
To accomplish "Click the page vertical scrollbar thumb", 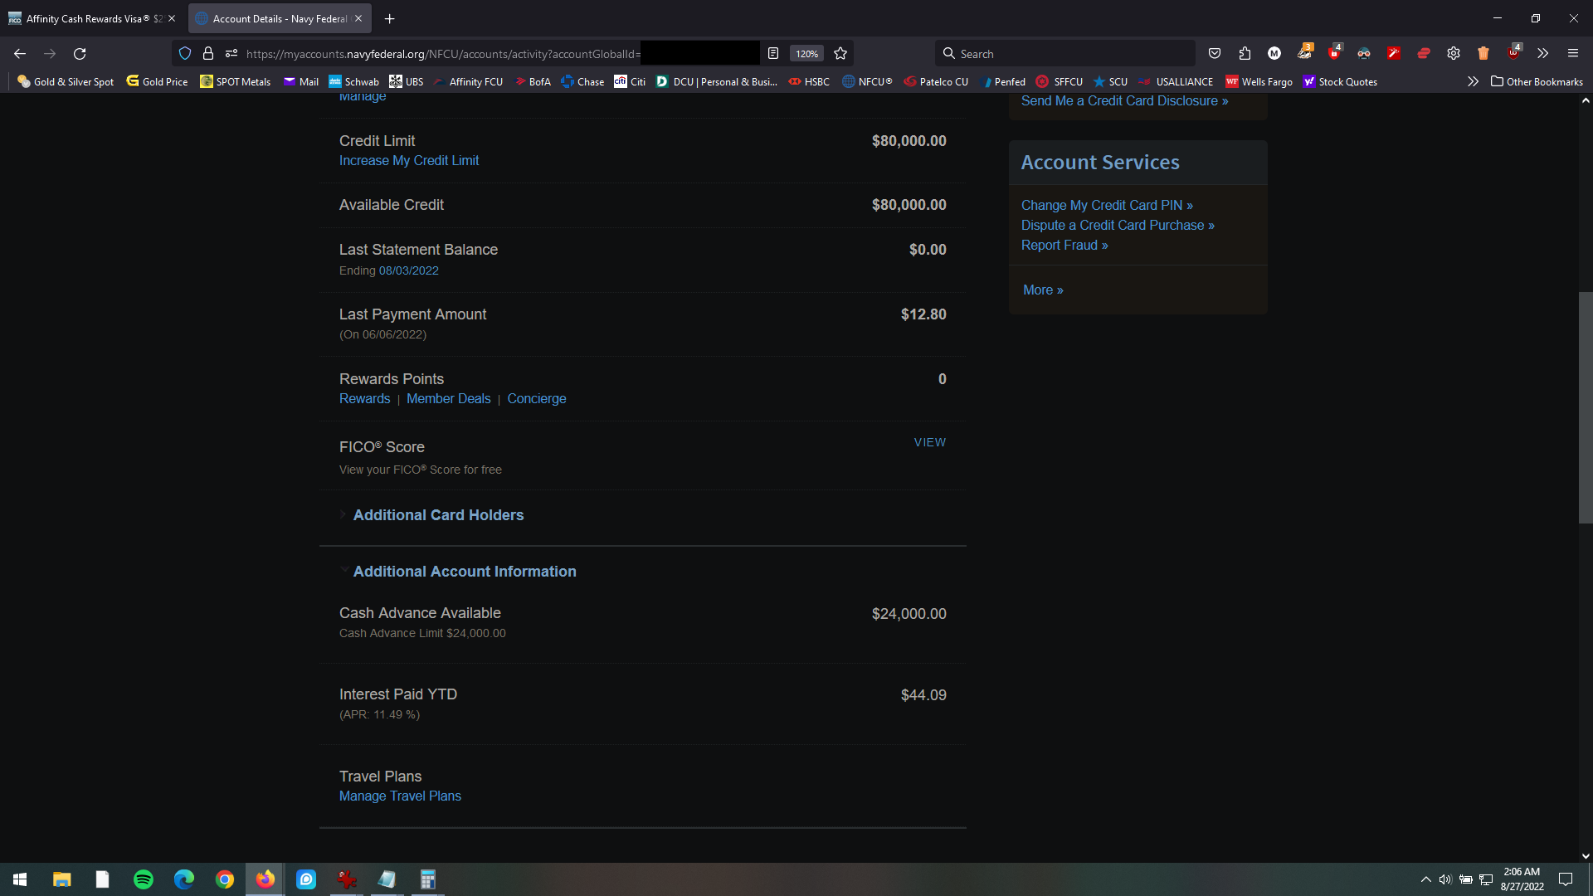I will (x=1586, y=407).
